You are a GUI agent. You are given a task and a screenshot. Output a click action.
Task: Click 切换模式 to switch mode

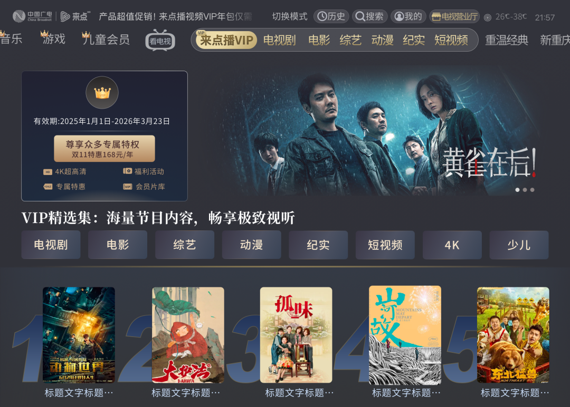pos(290,16)
